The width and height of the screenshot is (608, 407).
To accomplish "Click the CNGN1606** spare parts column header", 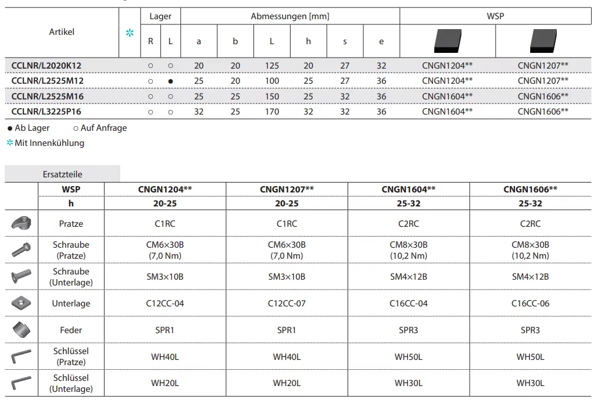I will (x=530, y=189).
